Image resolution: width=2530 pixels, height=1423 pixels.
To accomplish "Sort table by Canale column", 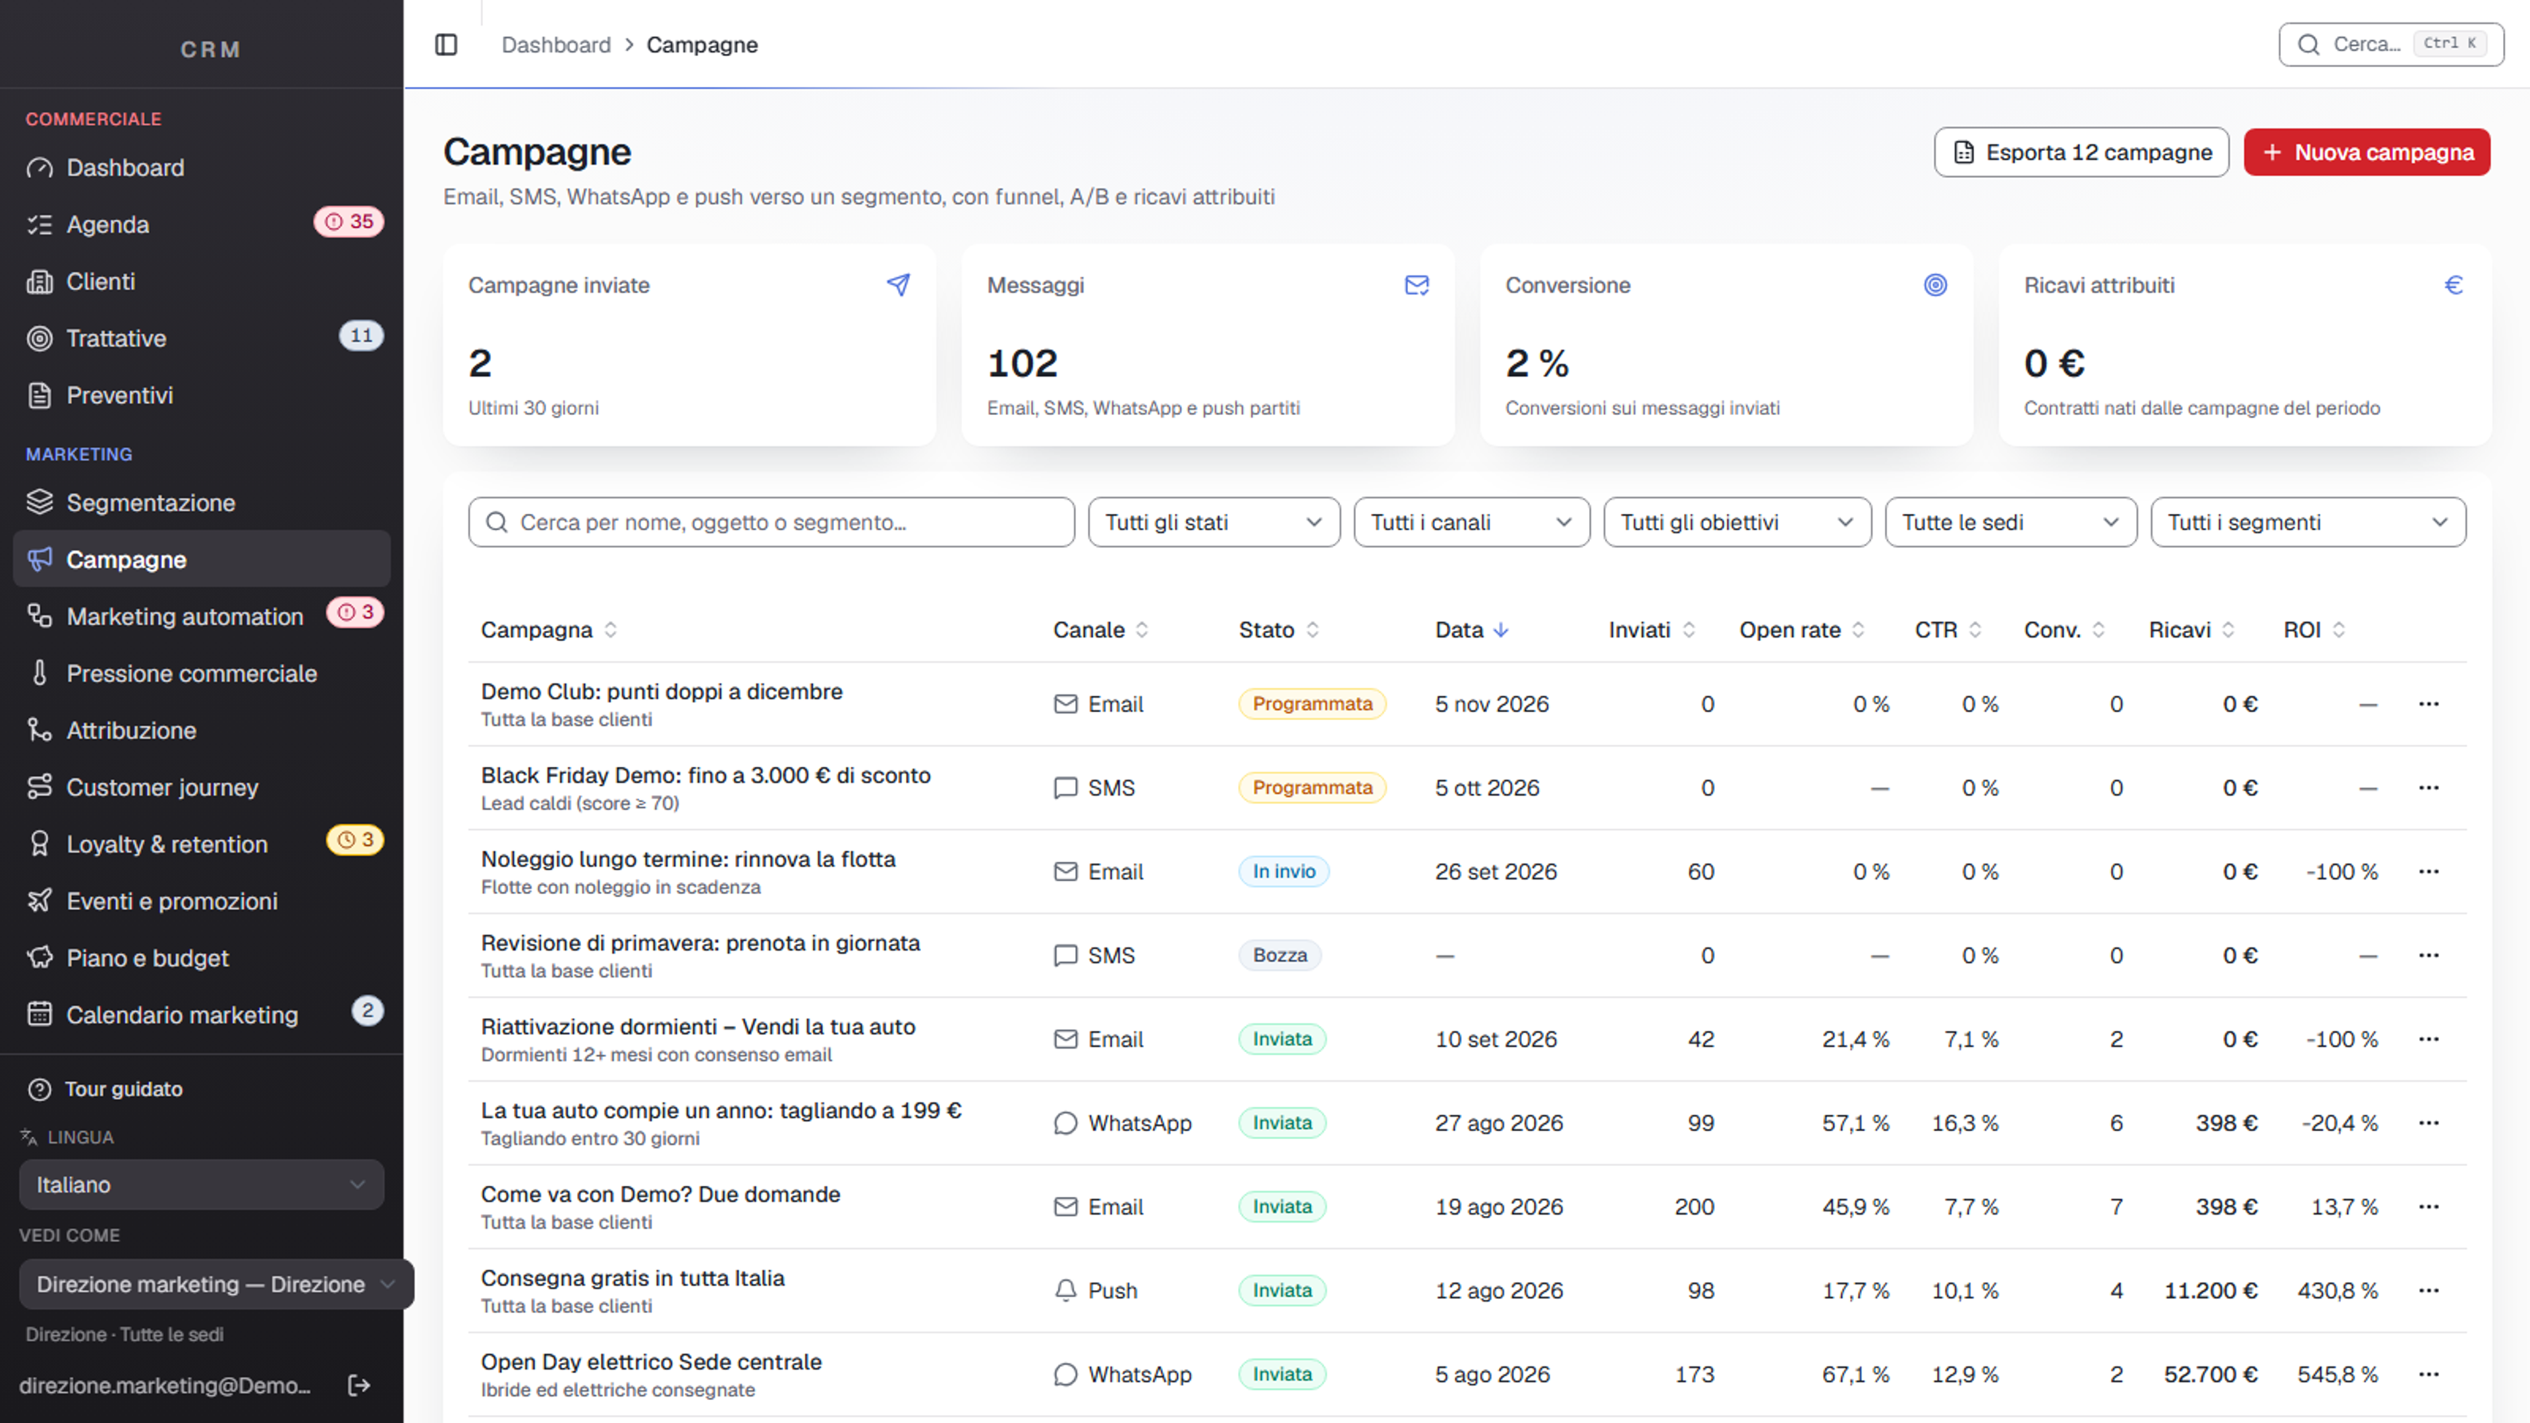I will tap(1101, 630).
